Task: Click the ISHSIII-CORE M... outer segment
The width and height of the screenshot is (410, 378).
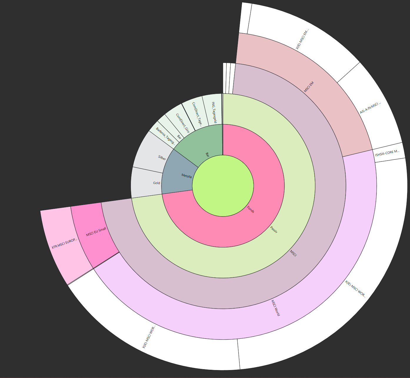Action: 388,152
